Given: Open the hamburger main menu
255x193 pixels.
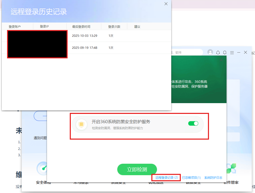Looking at the screenshot, I should (x=232, y=52).
